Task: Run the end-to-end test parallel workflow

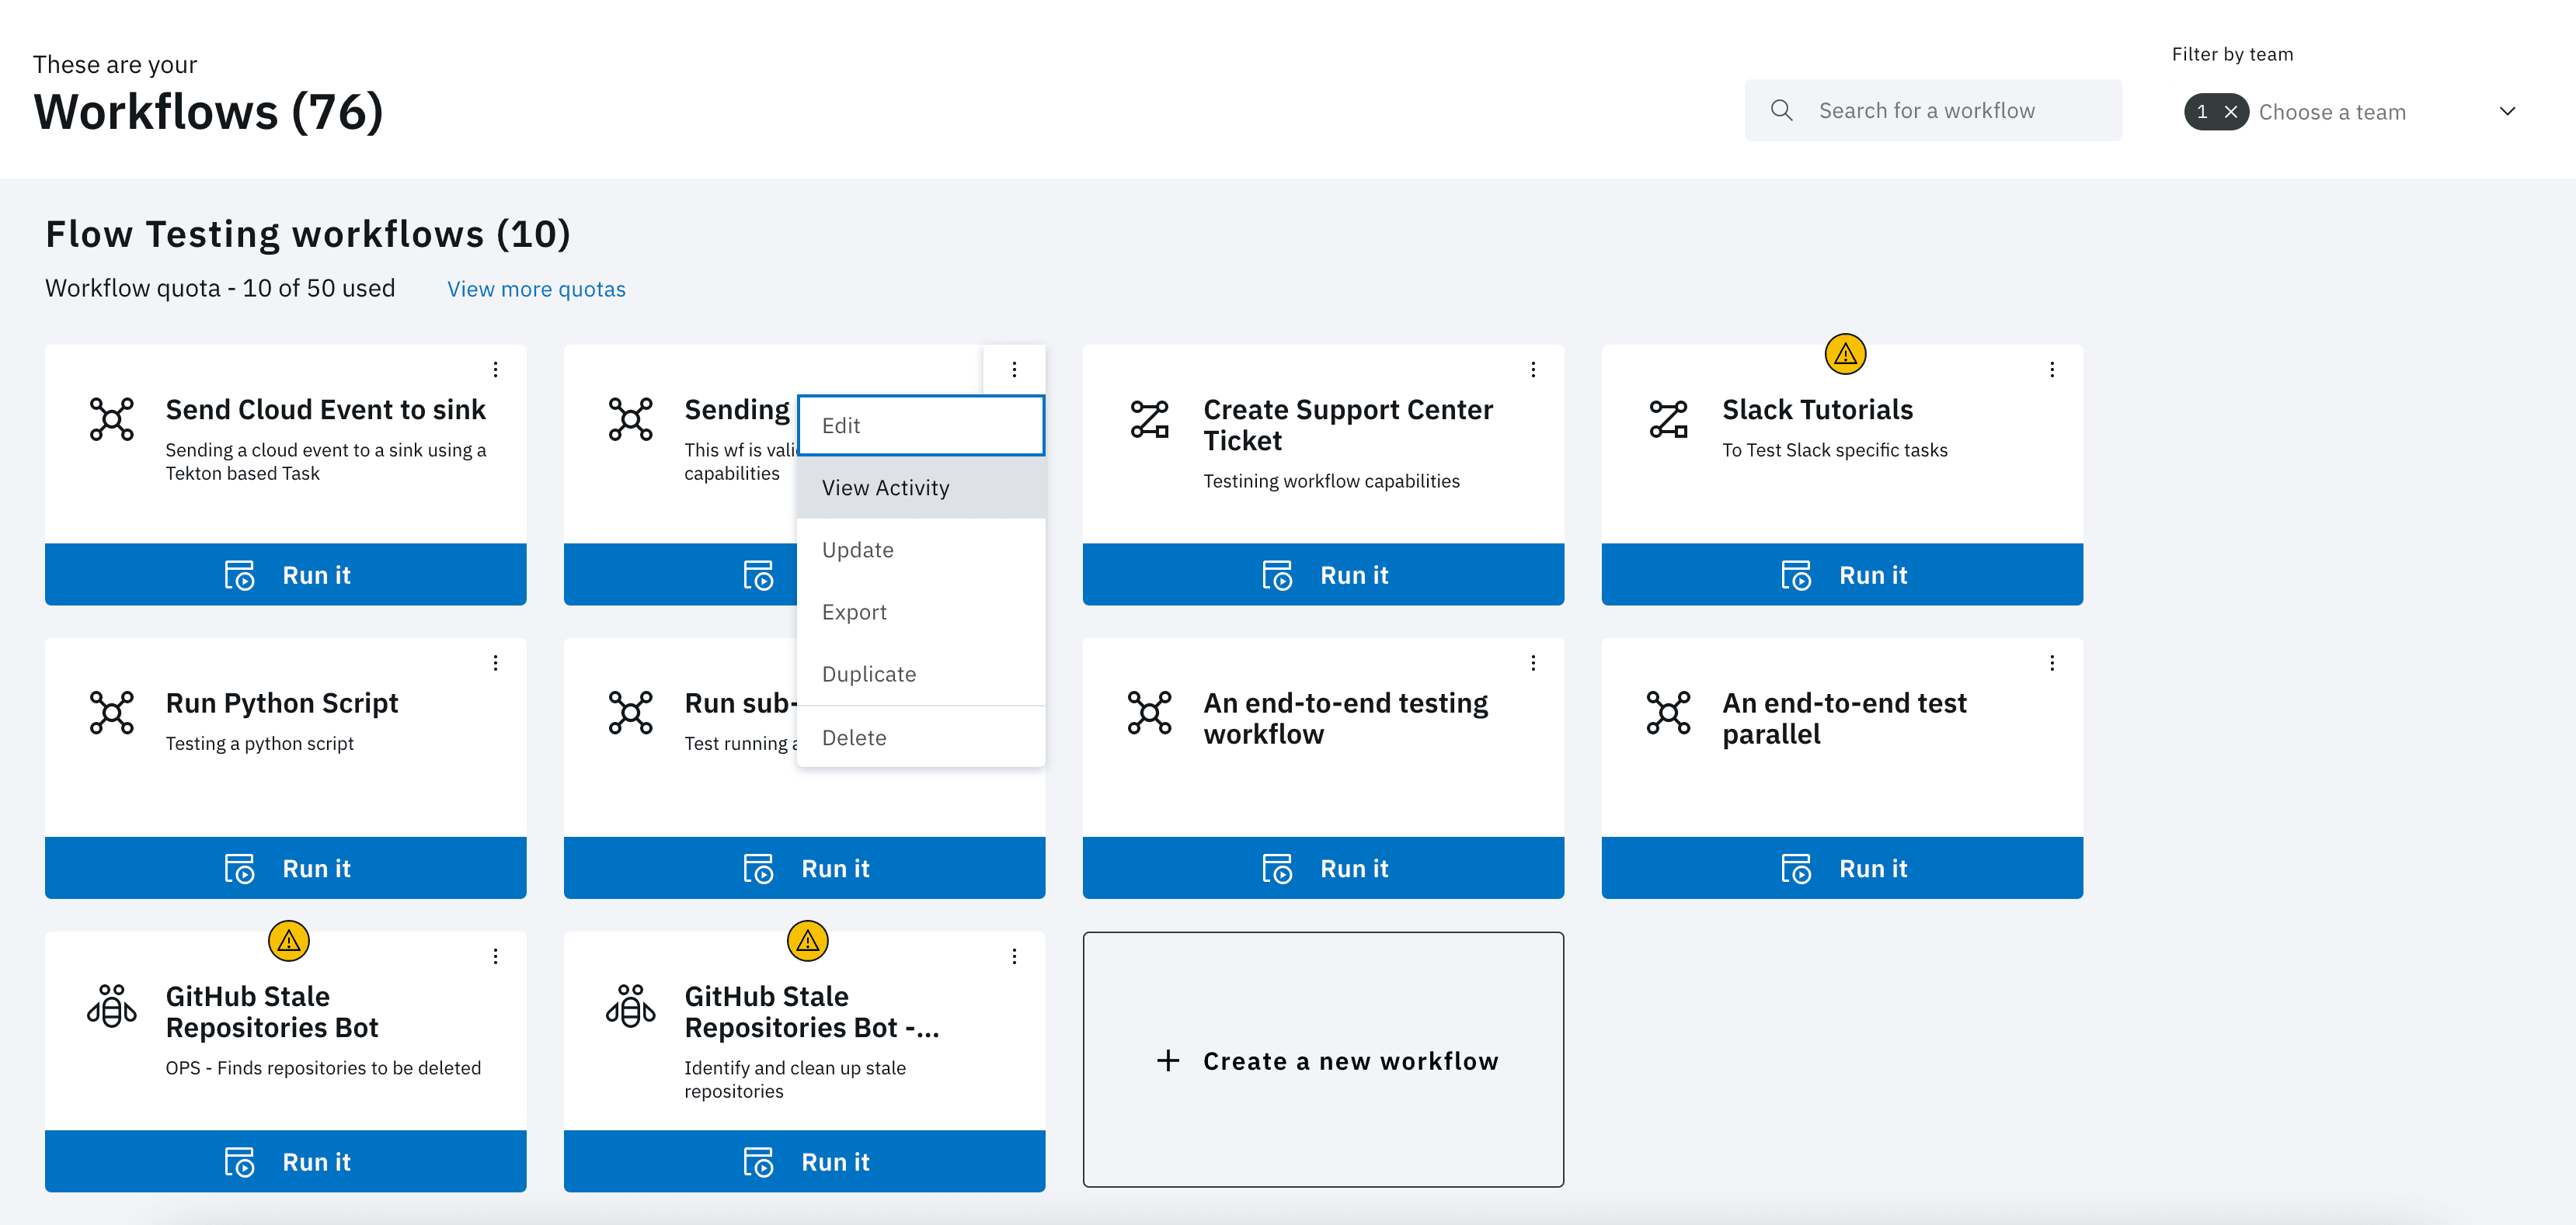Action: 1842,869
